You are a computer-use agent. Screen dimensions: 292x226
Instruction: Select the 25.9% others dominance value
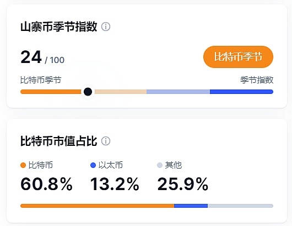pyautogui.click(x=183, y=184)
